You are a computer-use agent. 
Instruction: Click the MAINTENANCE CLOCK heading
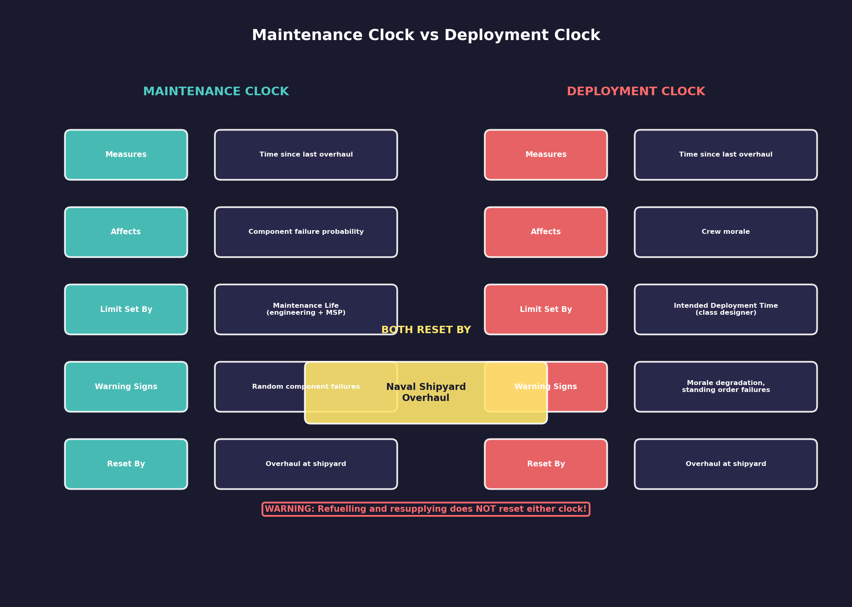216,91
